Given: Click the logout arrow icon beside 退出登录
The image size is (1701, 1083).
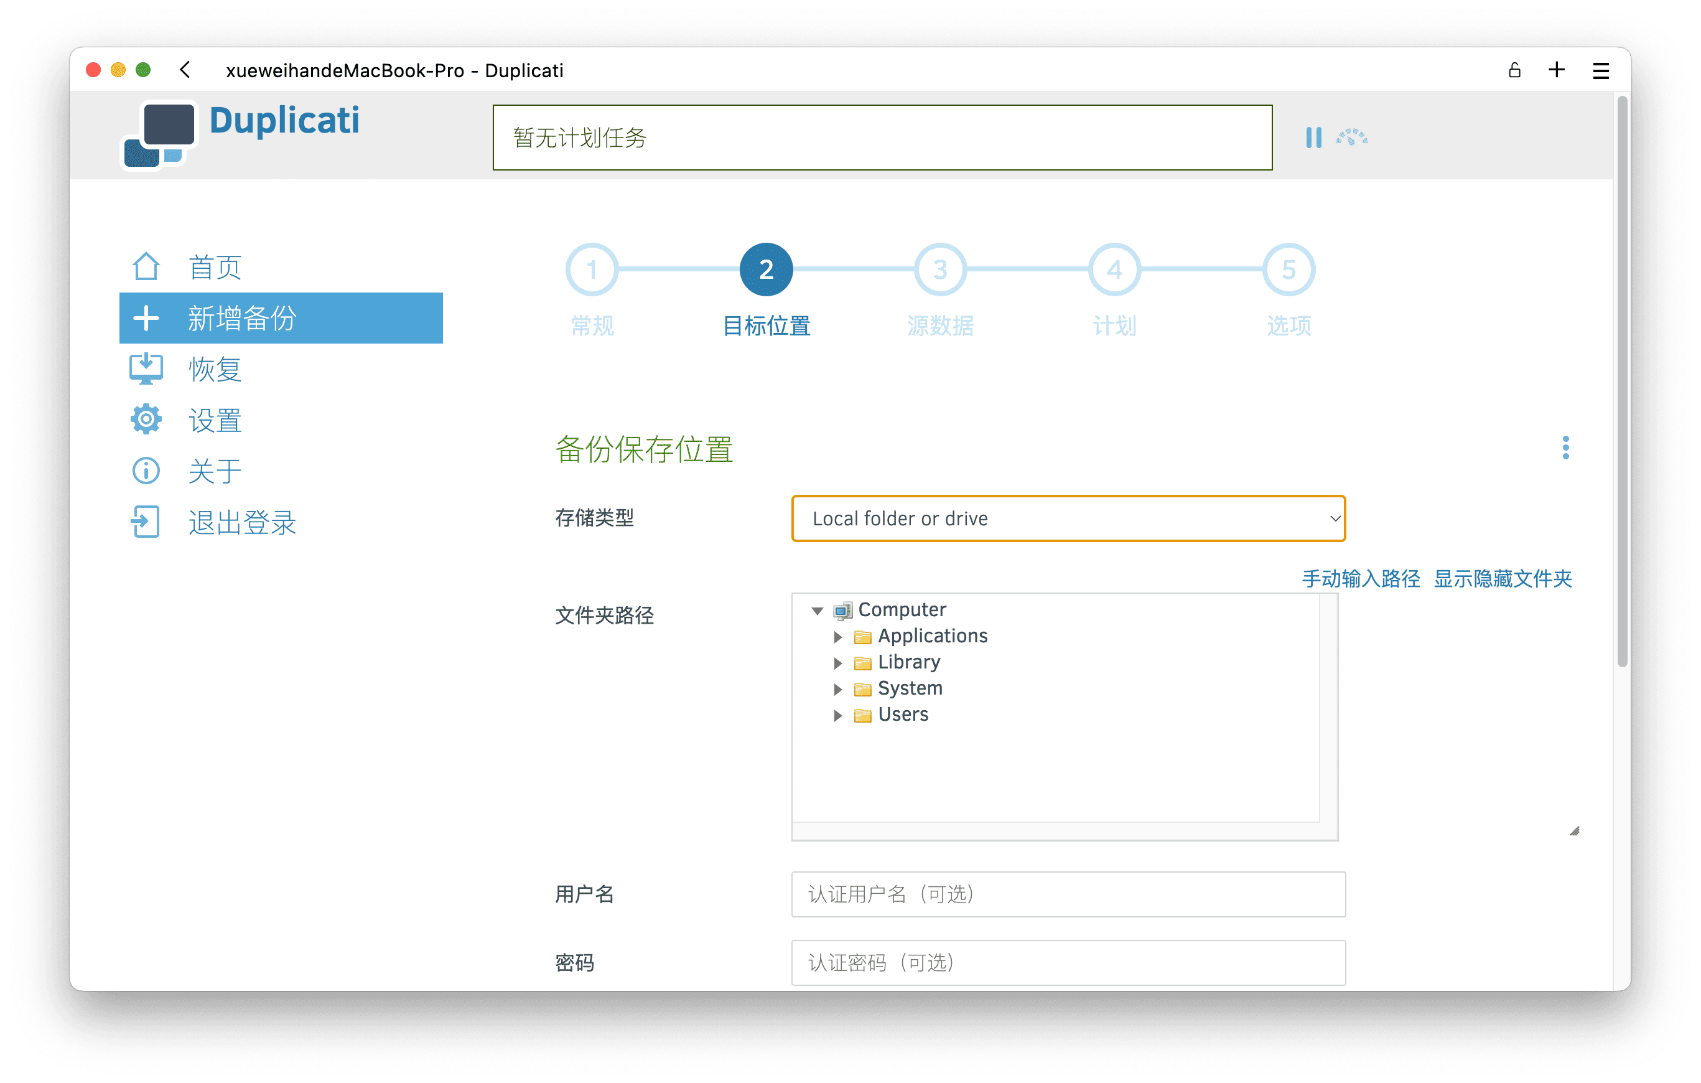Looking at the screenshot, I should (x=146, y=522).
